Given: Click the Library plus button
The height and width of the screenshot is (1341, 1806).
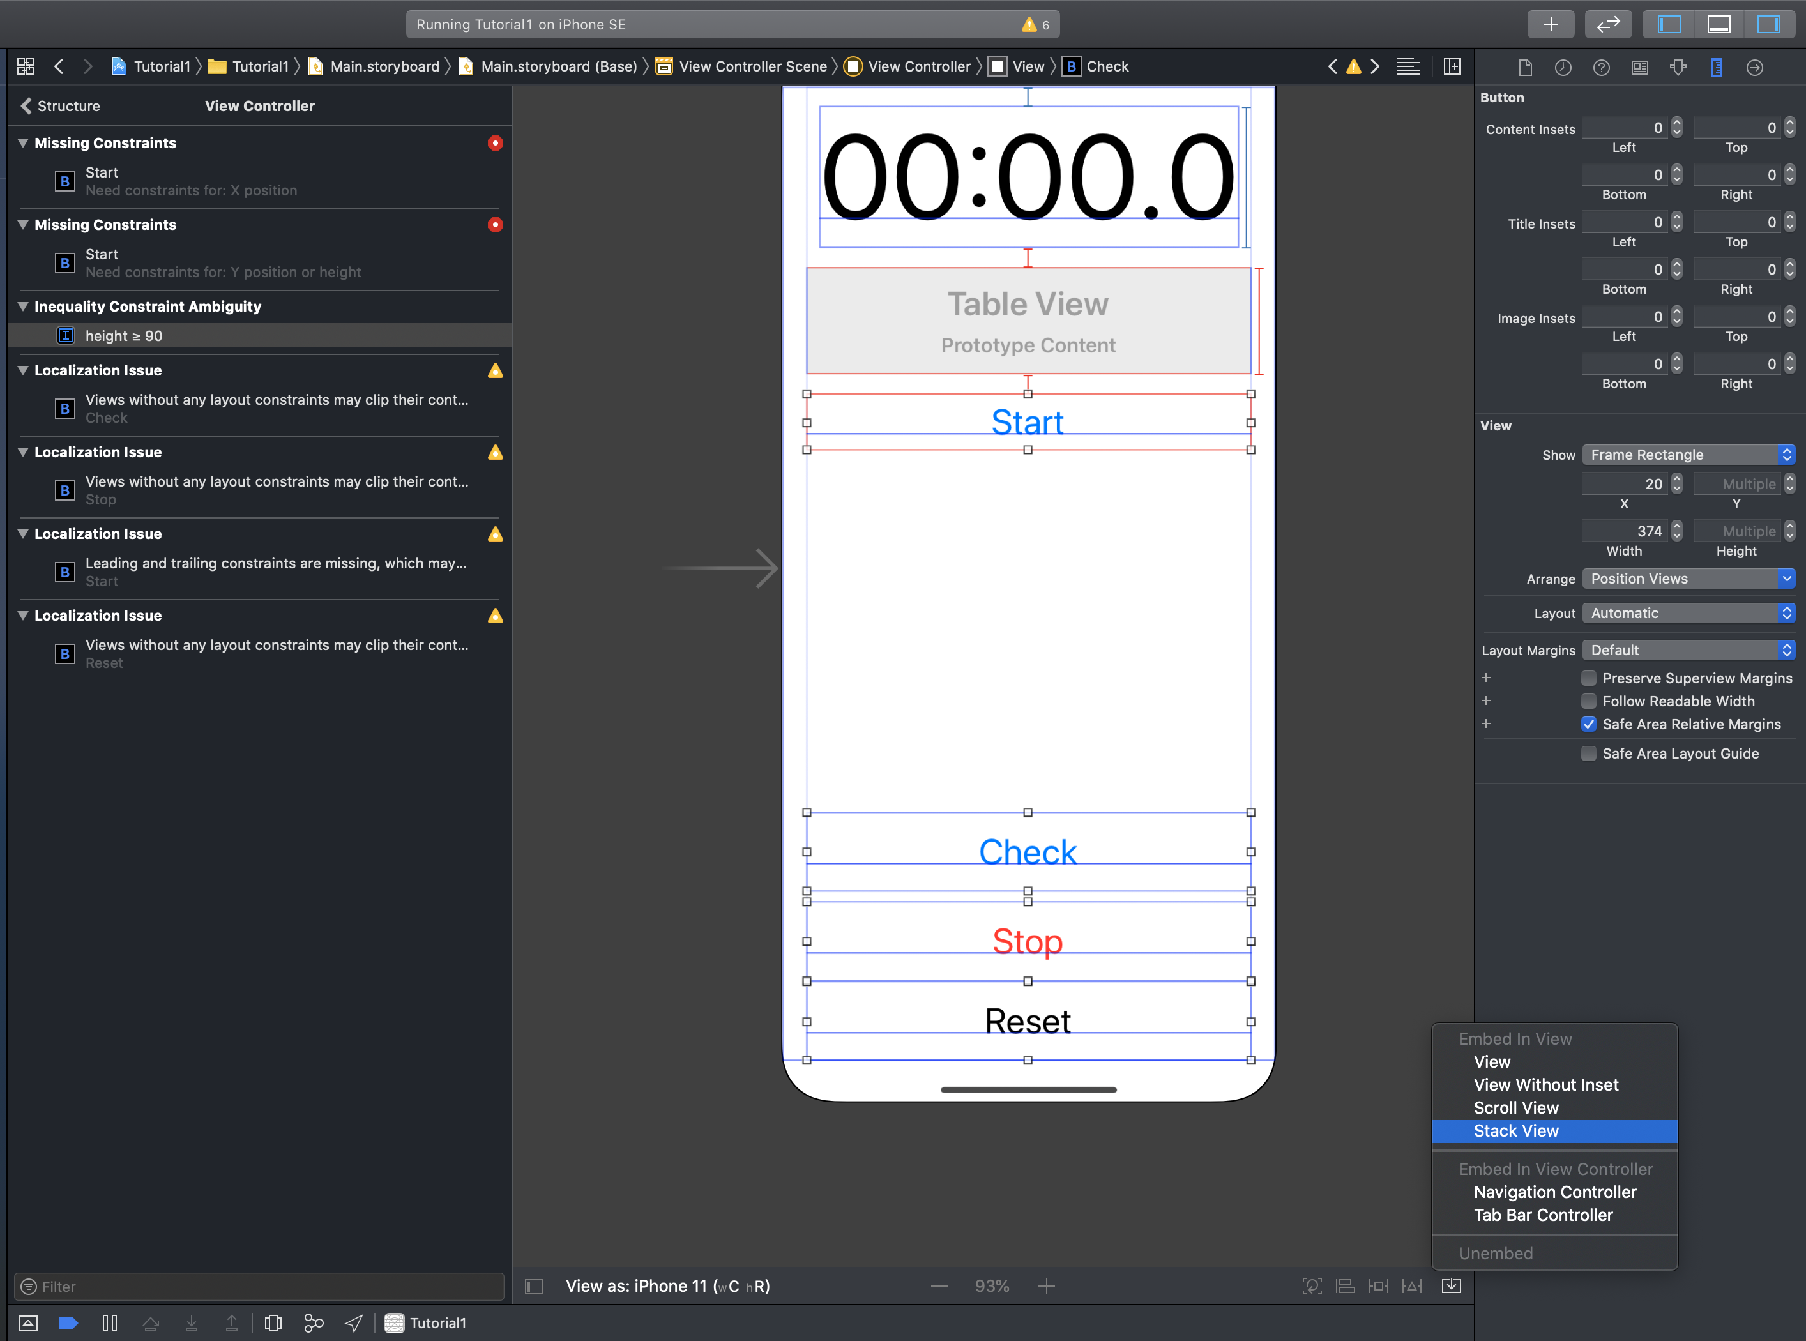Looking at the screenshot, I should click(1549, 24).
